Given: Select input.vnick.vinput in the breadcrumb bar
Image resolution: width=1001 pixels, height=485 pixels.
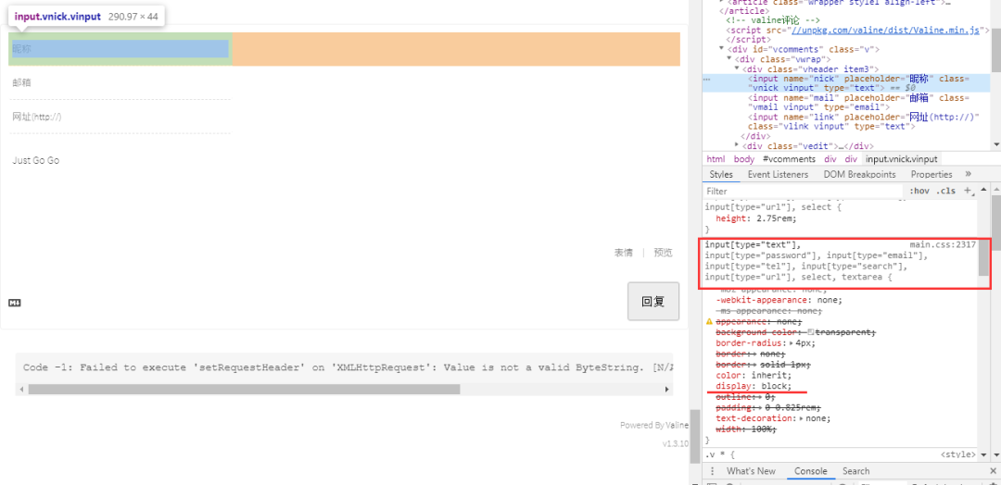Looking at the screenshot, I should pyautogui.click(x=902, y=158).
